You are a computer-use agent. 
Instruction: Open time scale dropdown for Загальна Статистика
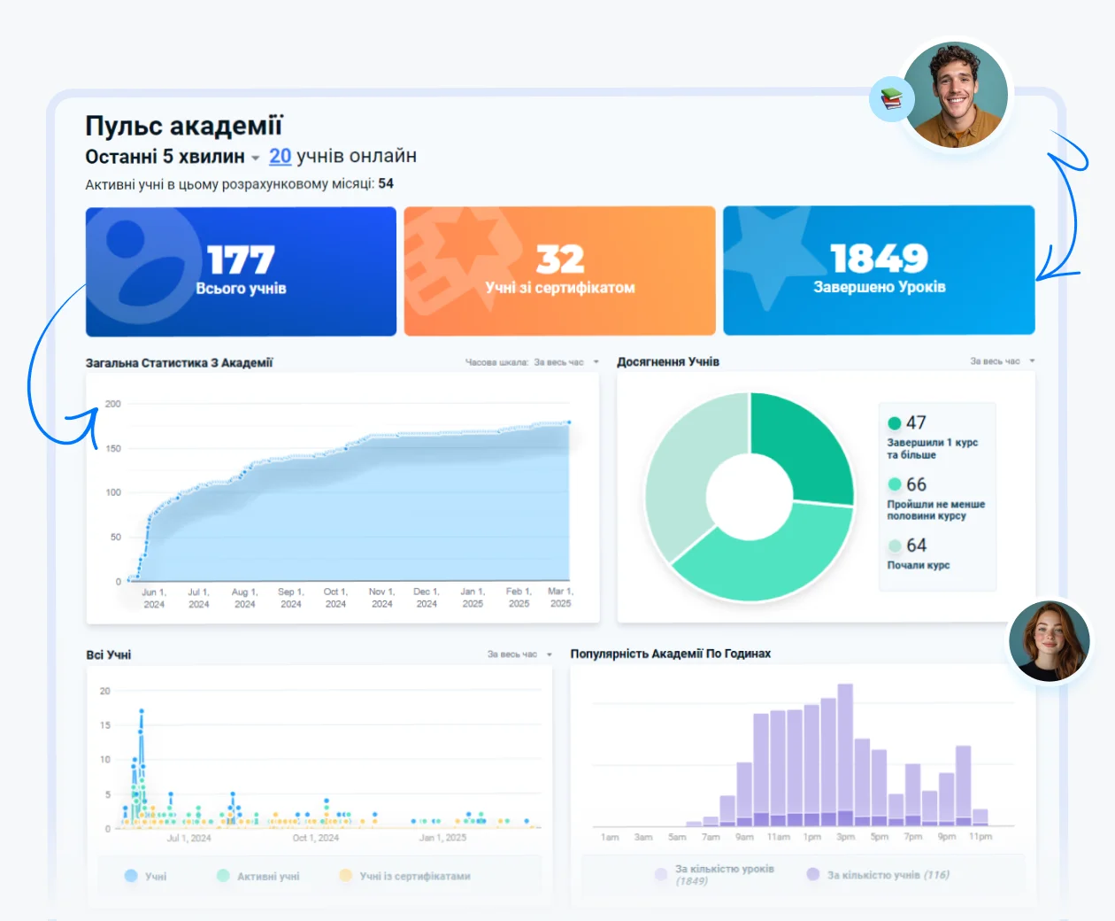point(565,362)
